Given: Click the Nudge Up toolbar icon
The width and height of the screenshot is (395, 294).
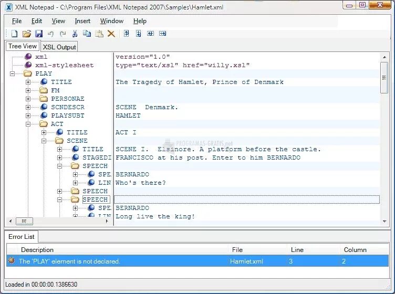Looking at the screenshot, I should pyautogui.click(x=126, y=34).
